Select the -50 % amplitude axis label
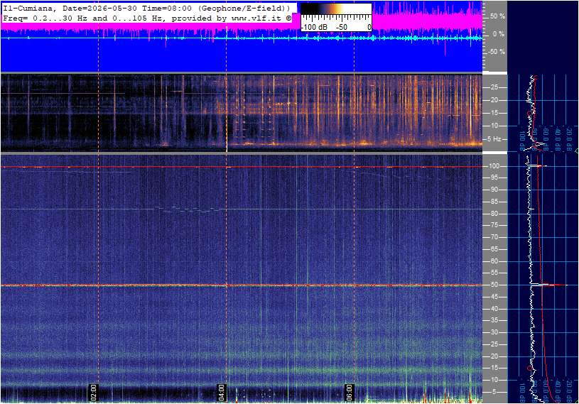 click(x=497, y=52)
